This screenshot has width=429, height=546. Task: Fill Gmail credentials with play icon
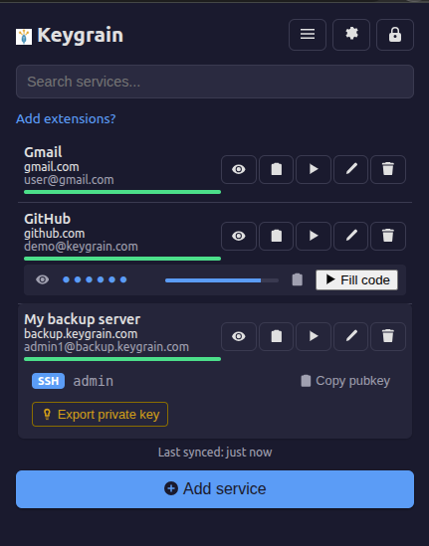click(x=314, y=170)
